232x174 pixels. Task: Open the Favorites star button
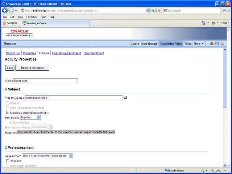pos(10,23)
